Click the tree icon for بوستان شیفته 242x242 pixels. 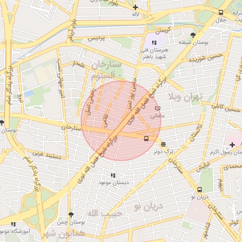click(x=193, y=35)
